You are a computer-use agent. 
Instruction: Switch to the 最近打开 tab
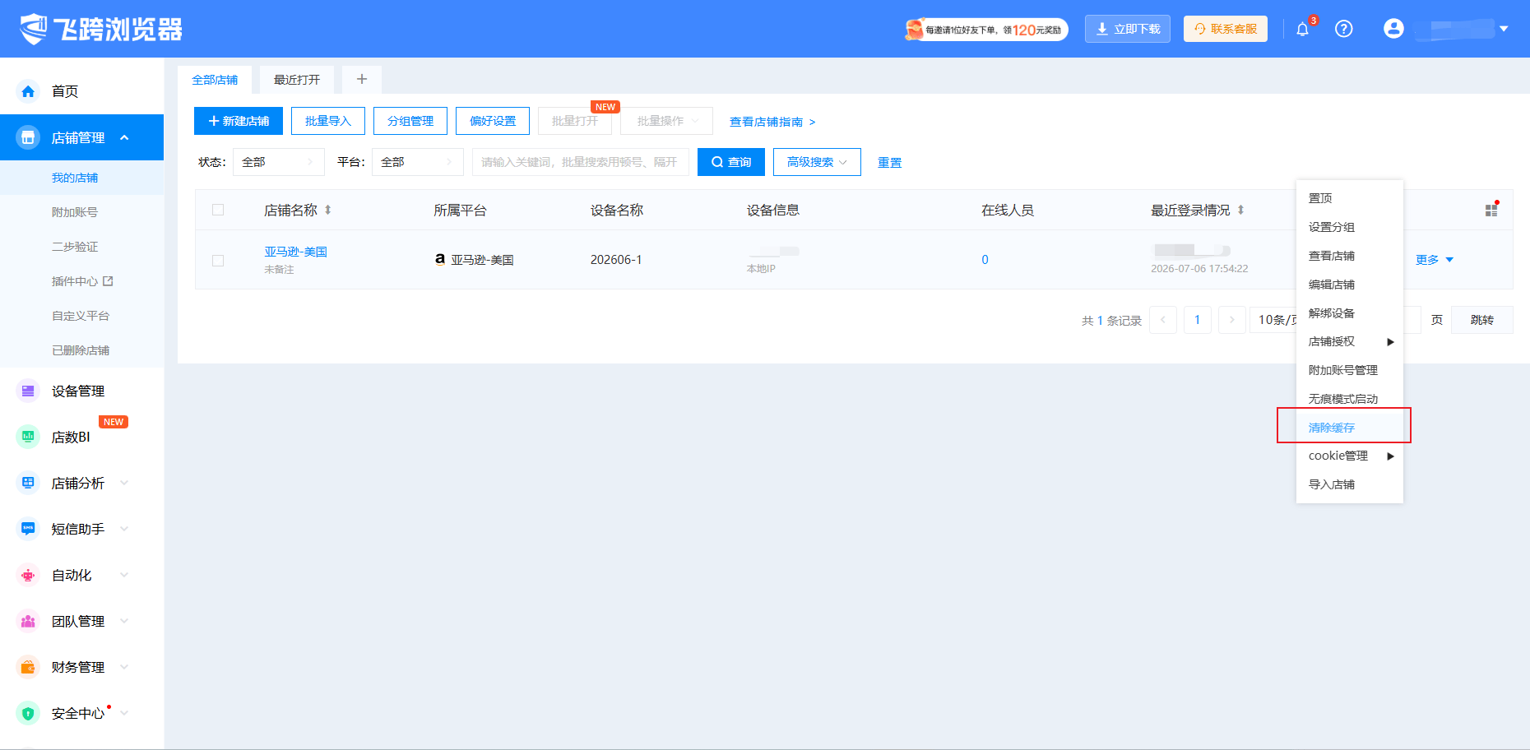pyautogui.click(x=297, y=80)
